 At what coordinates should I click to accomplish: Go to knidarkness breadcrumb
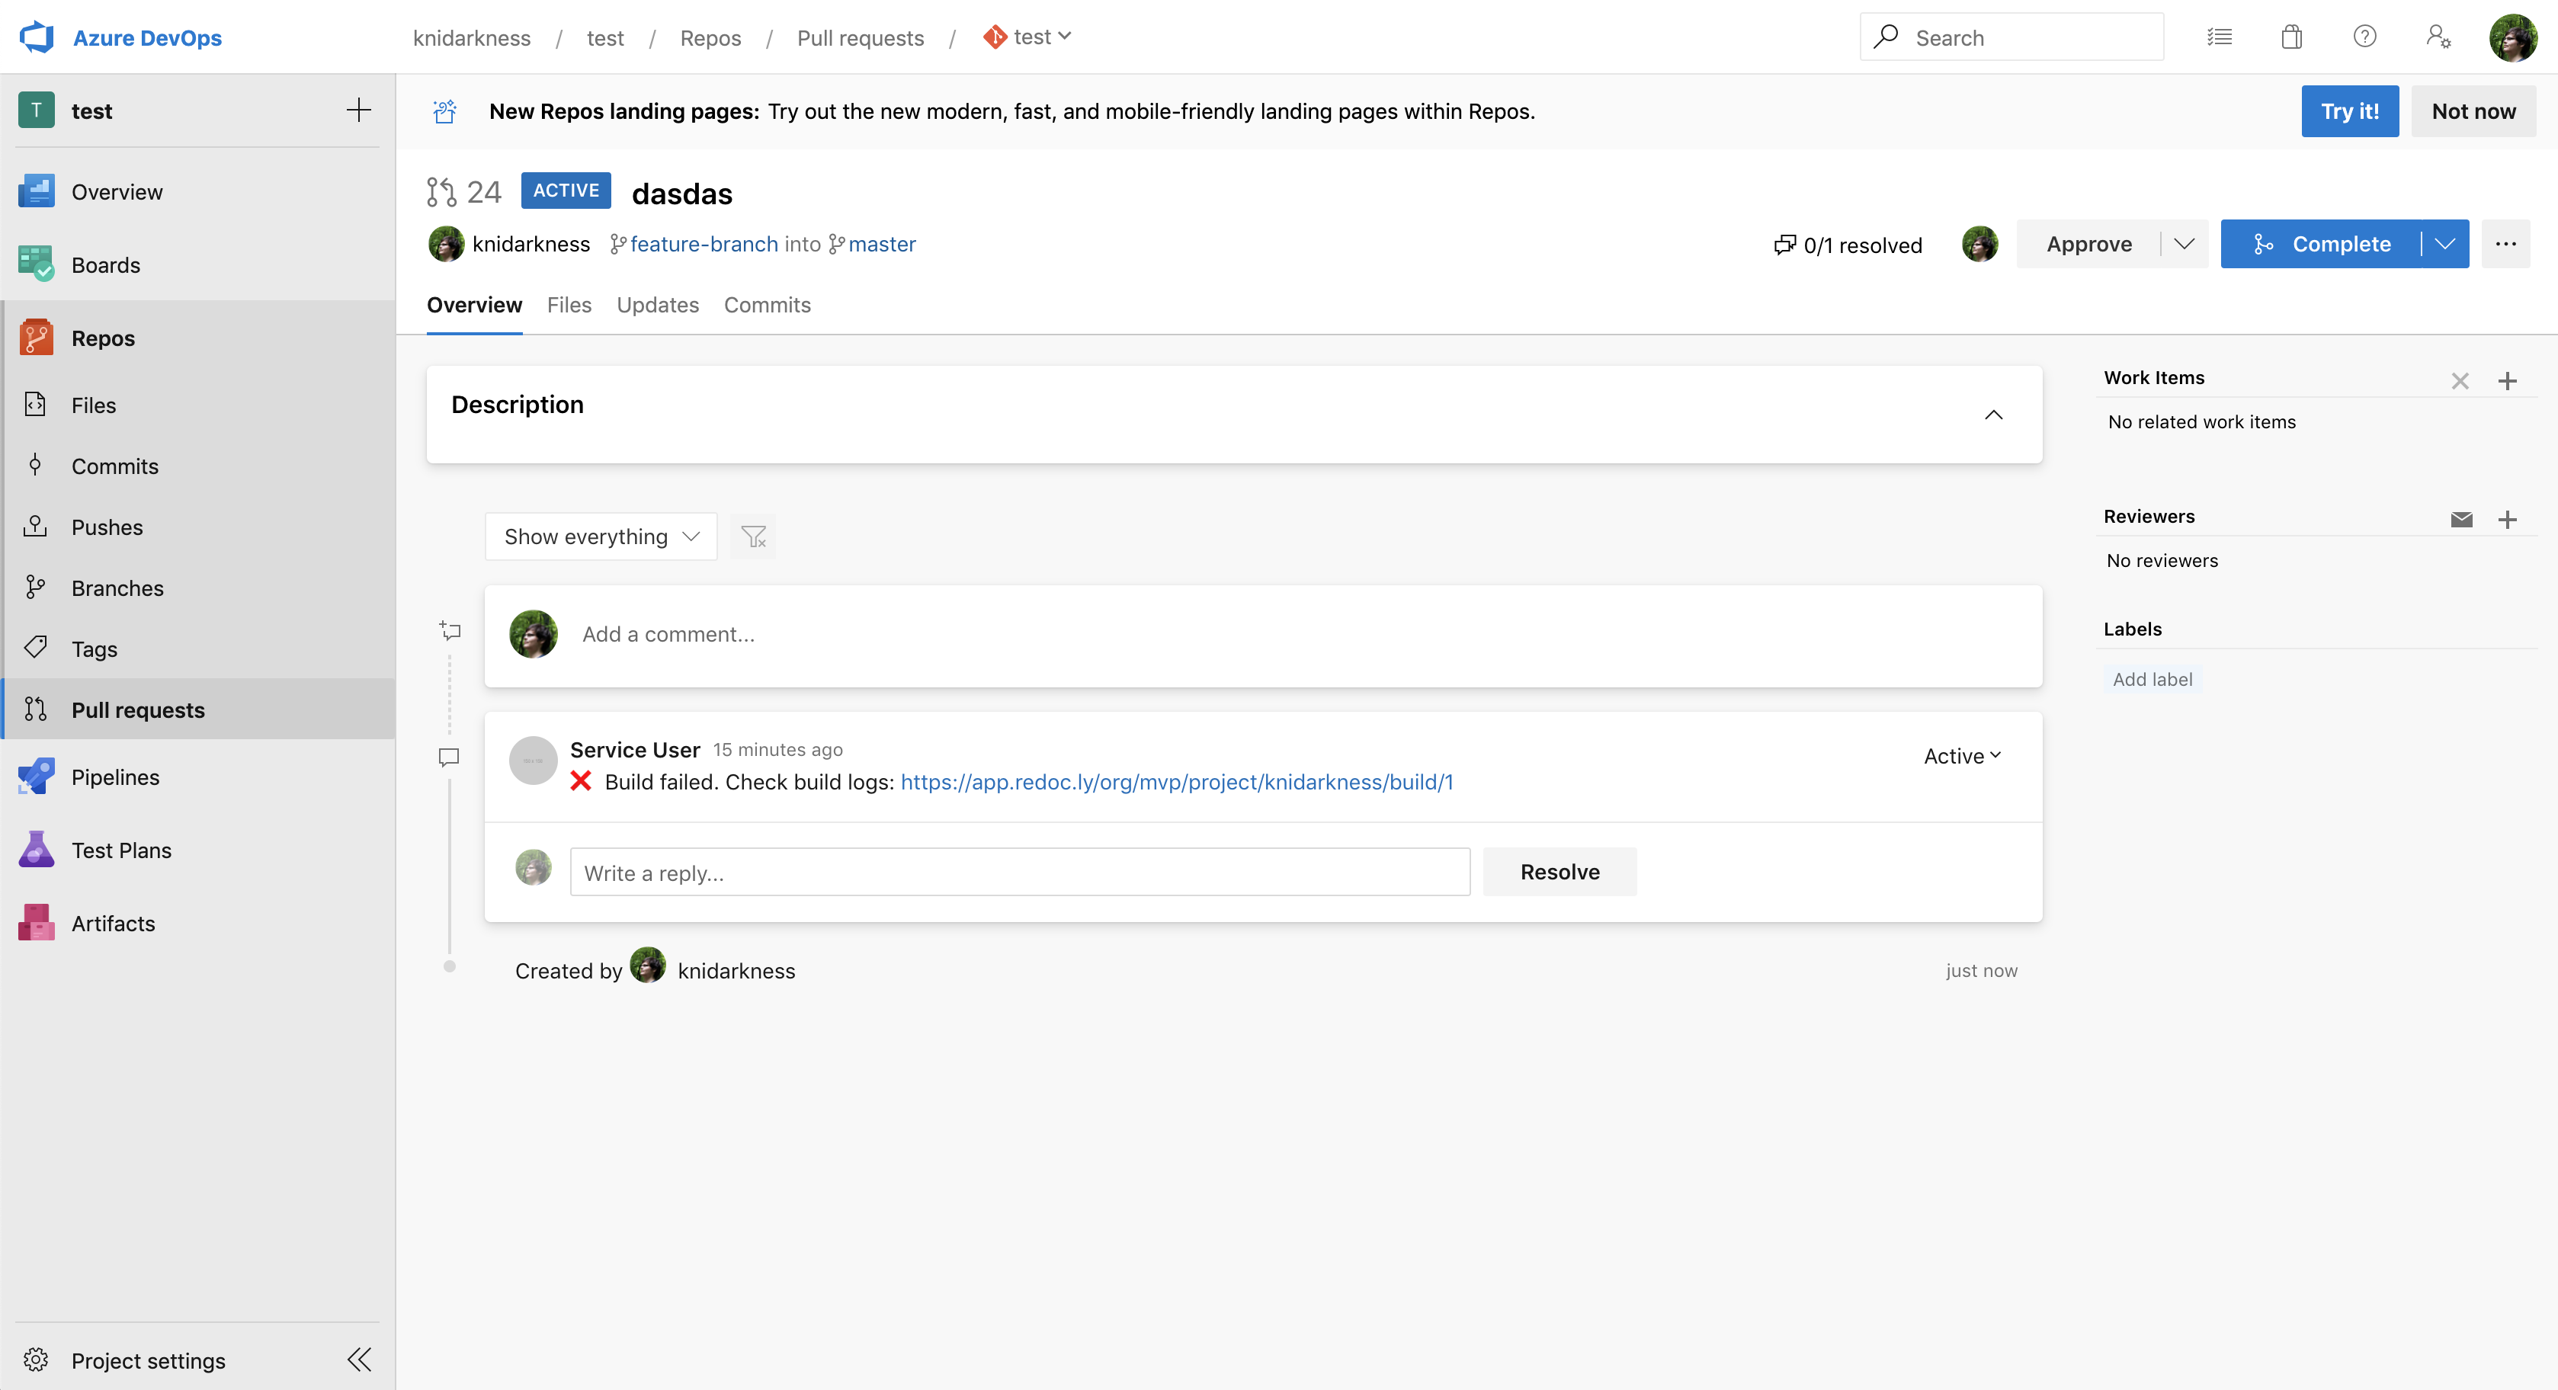[x=472, y=38]
